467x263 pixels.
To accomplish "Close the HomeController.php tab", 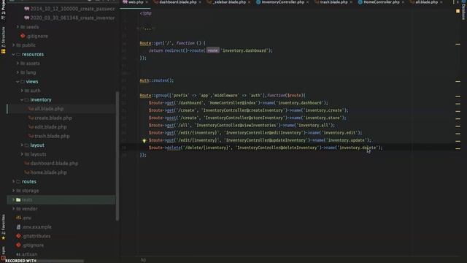I will (403, 2).
